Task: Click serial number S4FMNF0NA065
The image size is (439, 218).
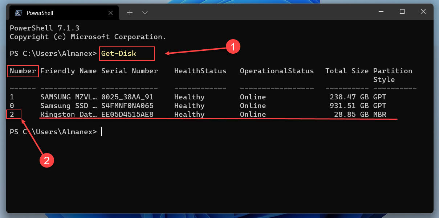Action: click(127, 106)
